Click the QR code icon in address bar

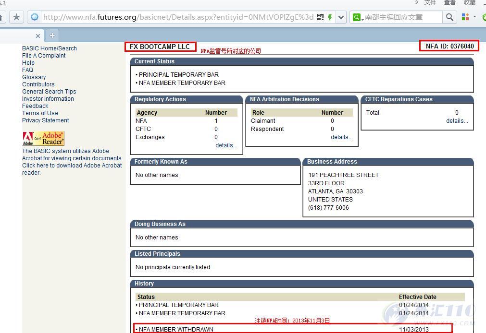click(321, 17)
